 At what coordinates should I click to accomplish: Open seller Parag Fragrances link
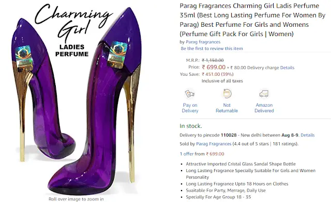point(214,144)
